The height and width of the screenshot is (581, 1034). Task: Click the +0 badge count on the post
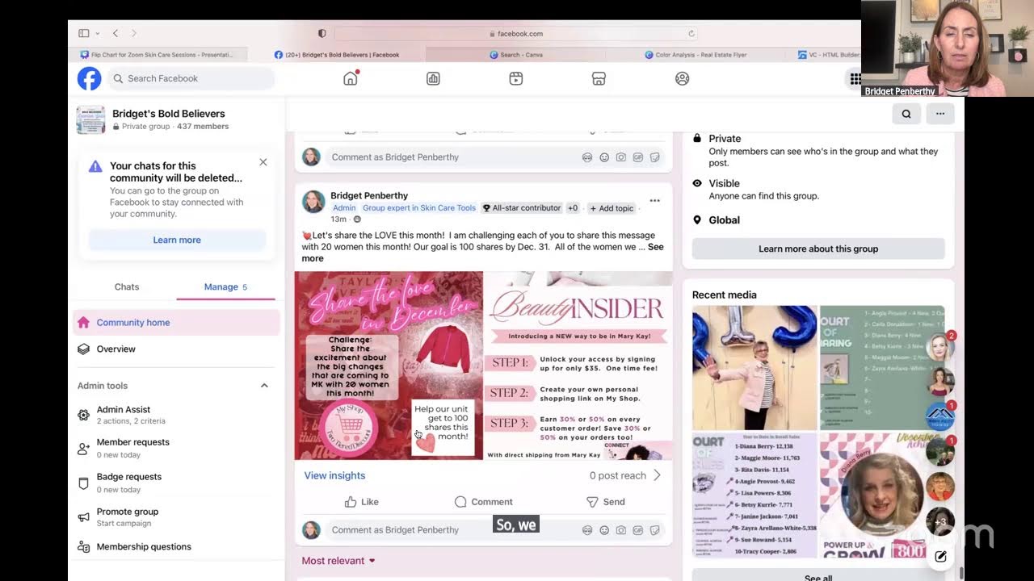point(573,208)
